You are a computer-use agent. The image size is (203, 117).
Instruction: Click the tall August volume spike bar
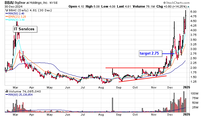coord(113,105)
